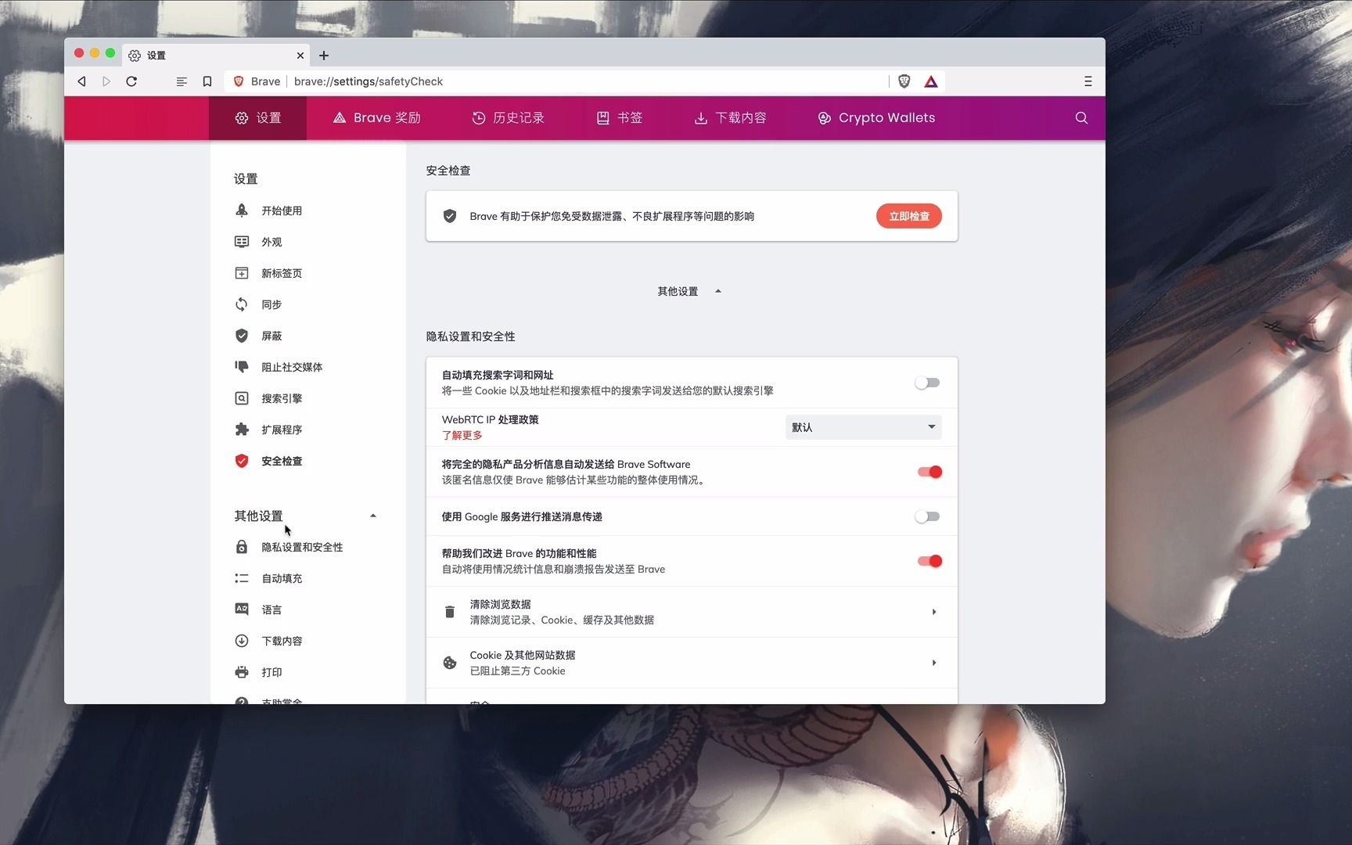Select 自动填充 in the sidebar

pos(282,578)
